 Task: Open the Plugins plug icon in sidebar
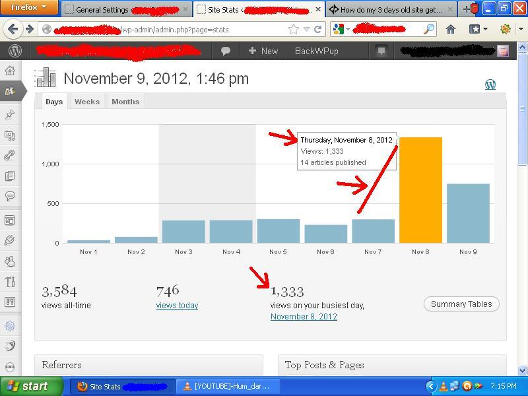click(x=10, y=240)
